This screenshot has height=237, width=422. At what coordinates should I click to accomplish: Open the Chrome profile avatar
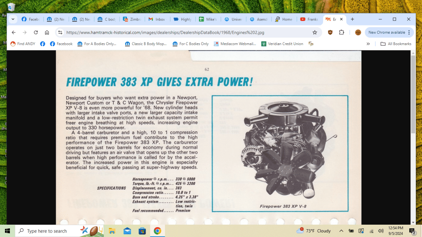point(358,33)
